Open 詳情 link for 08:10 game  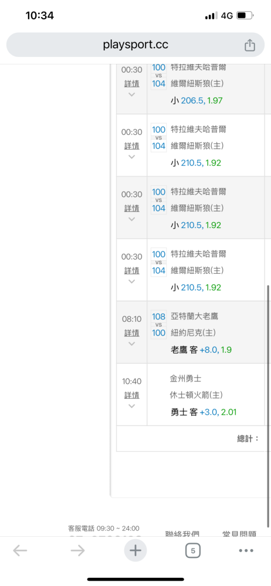click(132, 332)
